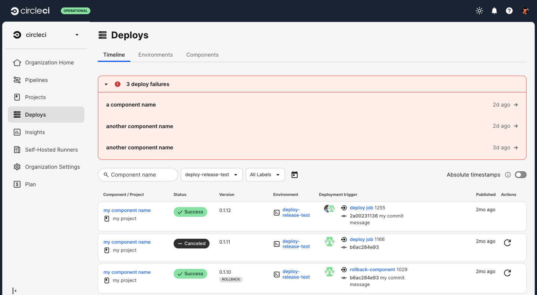Open the notifications bell
537x295 pixels.
[494, 11]
